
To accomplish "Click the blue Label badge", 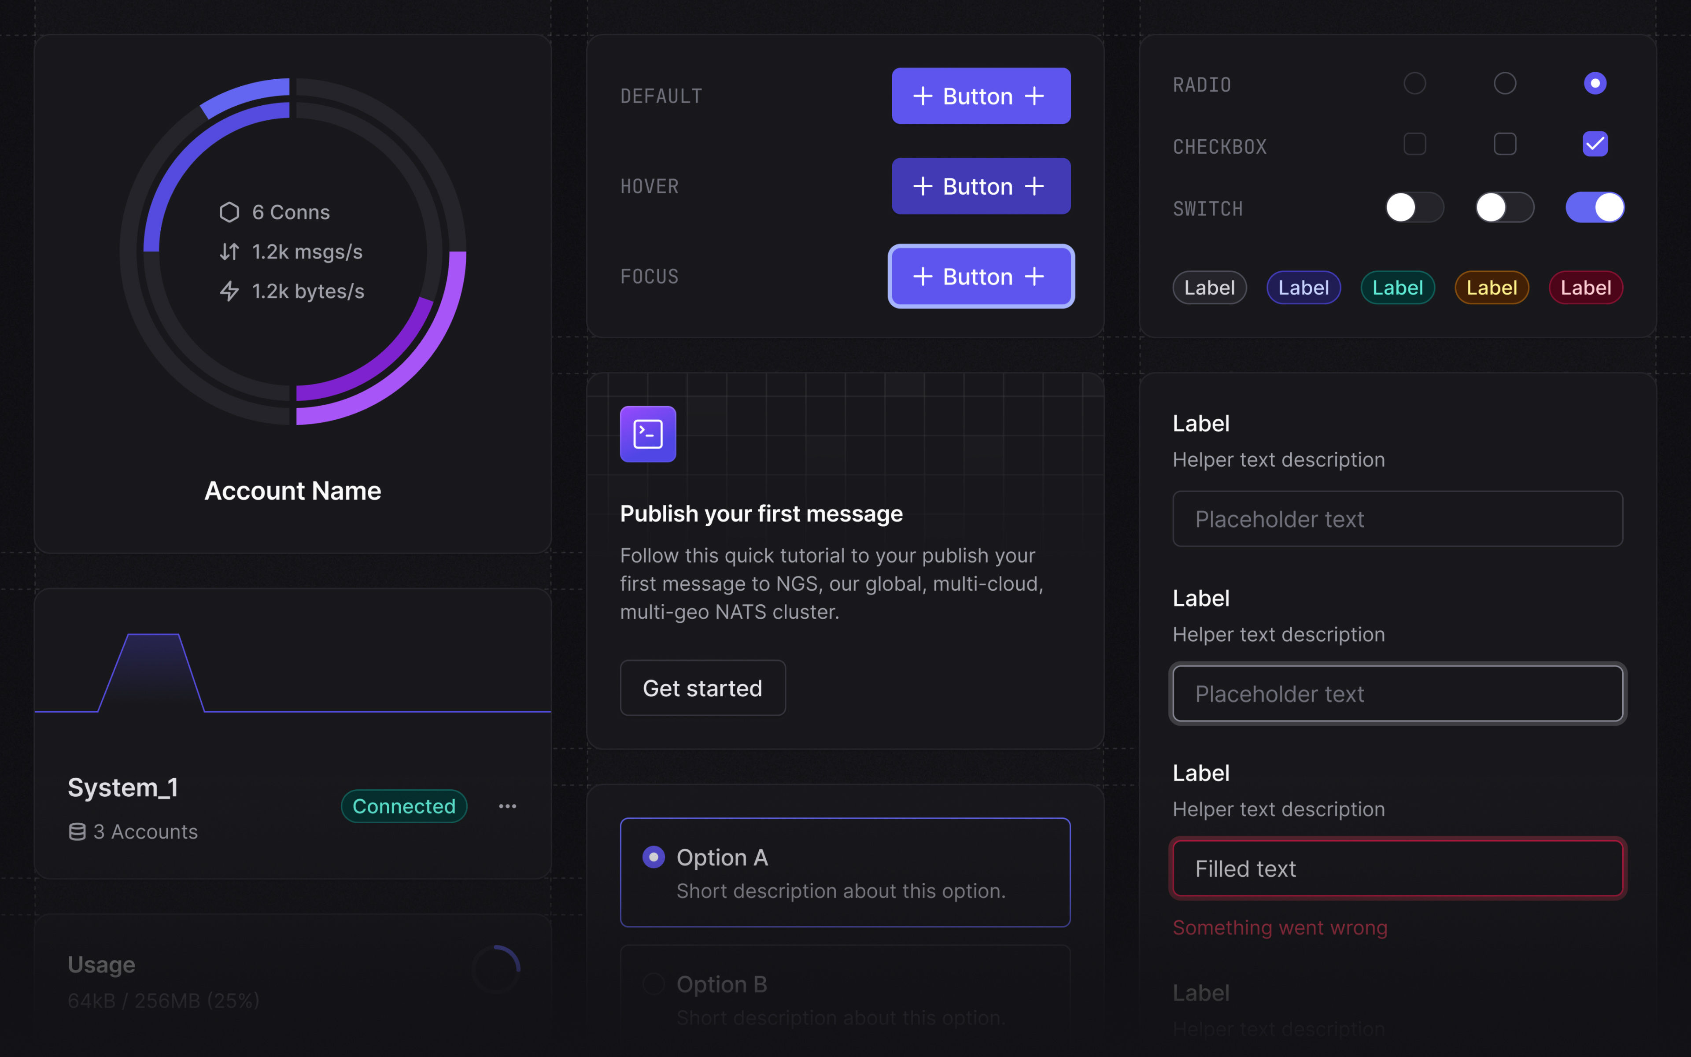I will click(x=1304, y=287).
